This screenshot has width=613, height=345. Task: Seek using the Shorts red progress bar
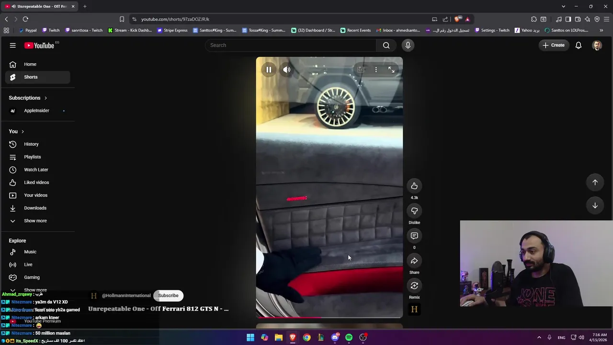coord(329,317)
